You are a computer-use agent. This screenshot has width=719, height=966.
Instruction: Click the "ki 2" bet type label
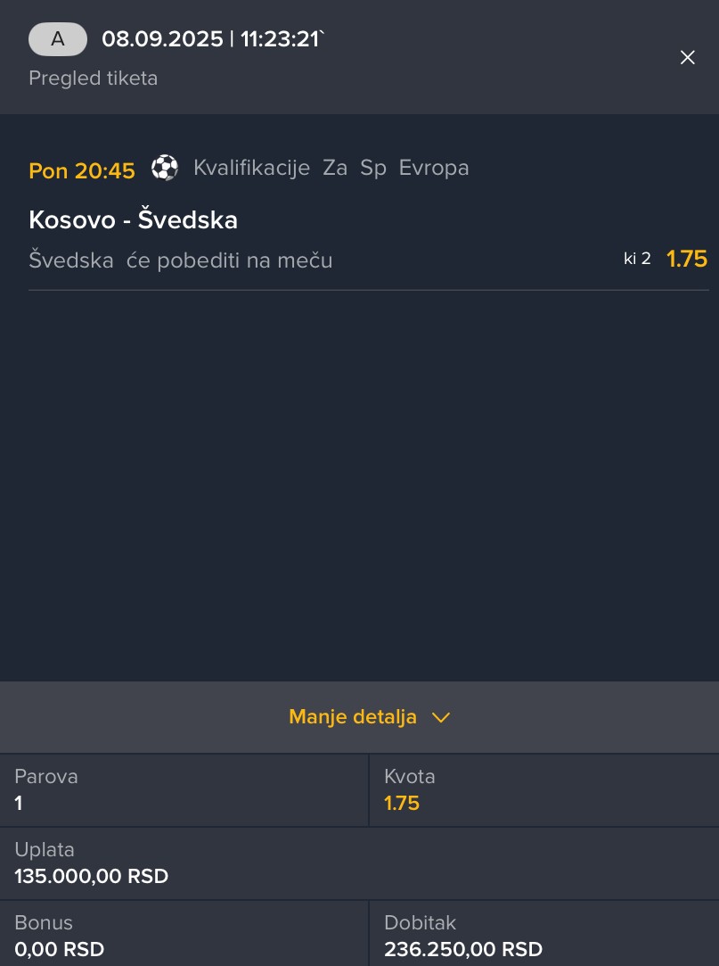637,260
